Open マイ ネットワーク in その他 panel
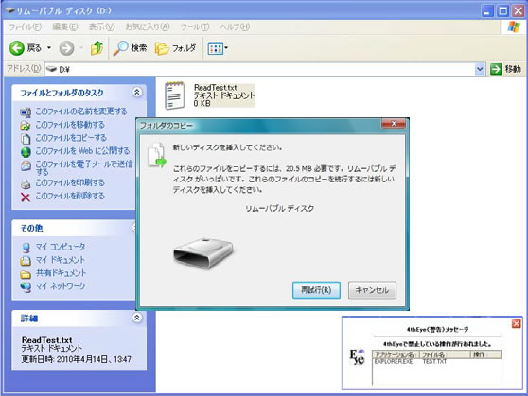 coord(61,286)
